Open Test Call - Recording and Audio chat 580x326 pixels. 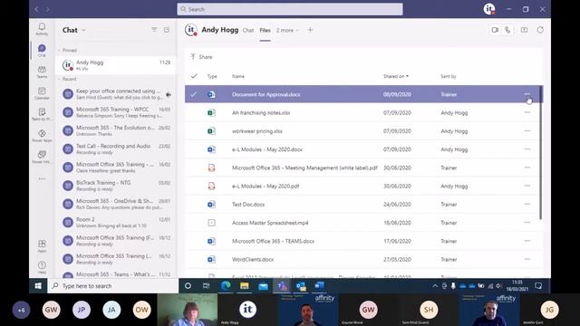[116, 149]
